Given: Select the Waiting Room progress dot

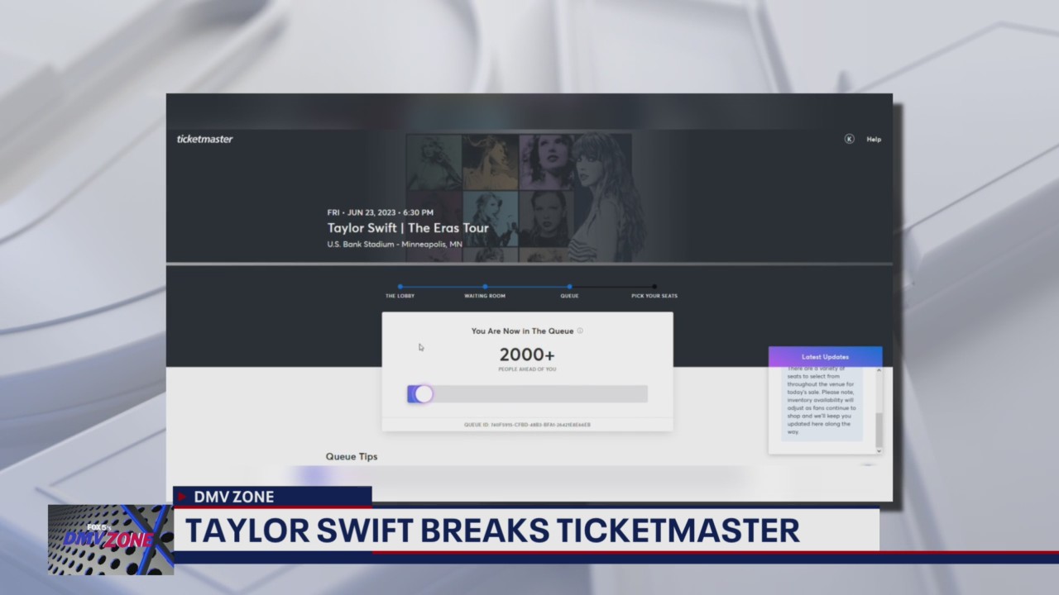Looking at the screenshot, I should click(x=485, y=286).
